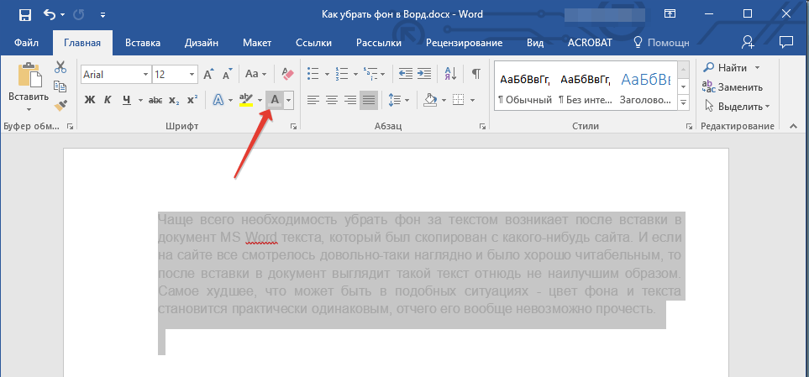Image resolution: width=809 pixels, height=377 pixels.
Task: Click the Save floppy disk icon
Action: [x=24, y=14]
